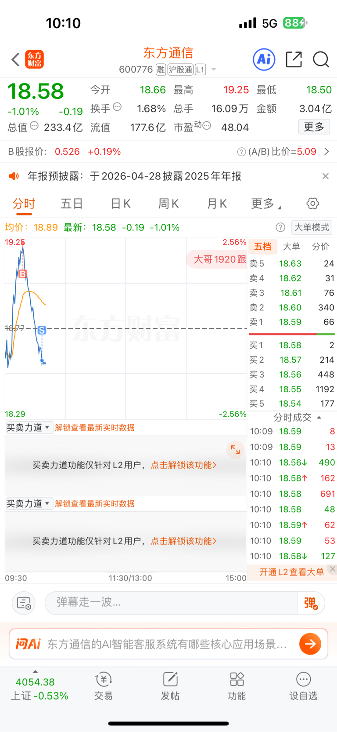Image resolution: width=337 pixels, height=732 pixels.
Task: Collapse the 分时成交 header arrow
Action: click(x=319, y=417)
